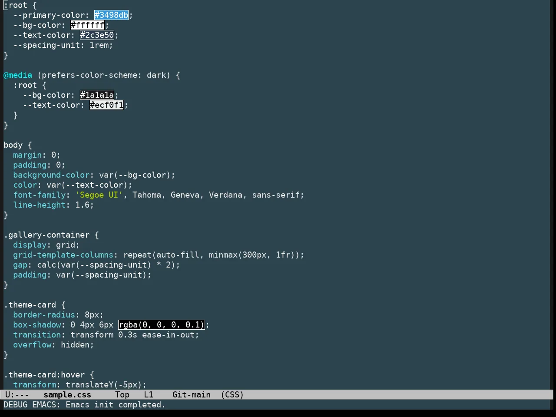Click the #1a1a1a dark background color value

pyautogui.click(x=97, y=95)
